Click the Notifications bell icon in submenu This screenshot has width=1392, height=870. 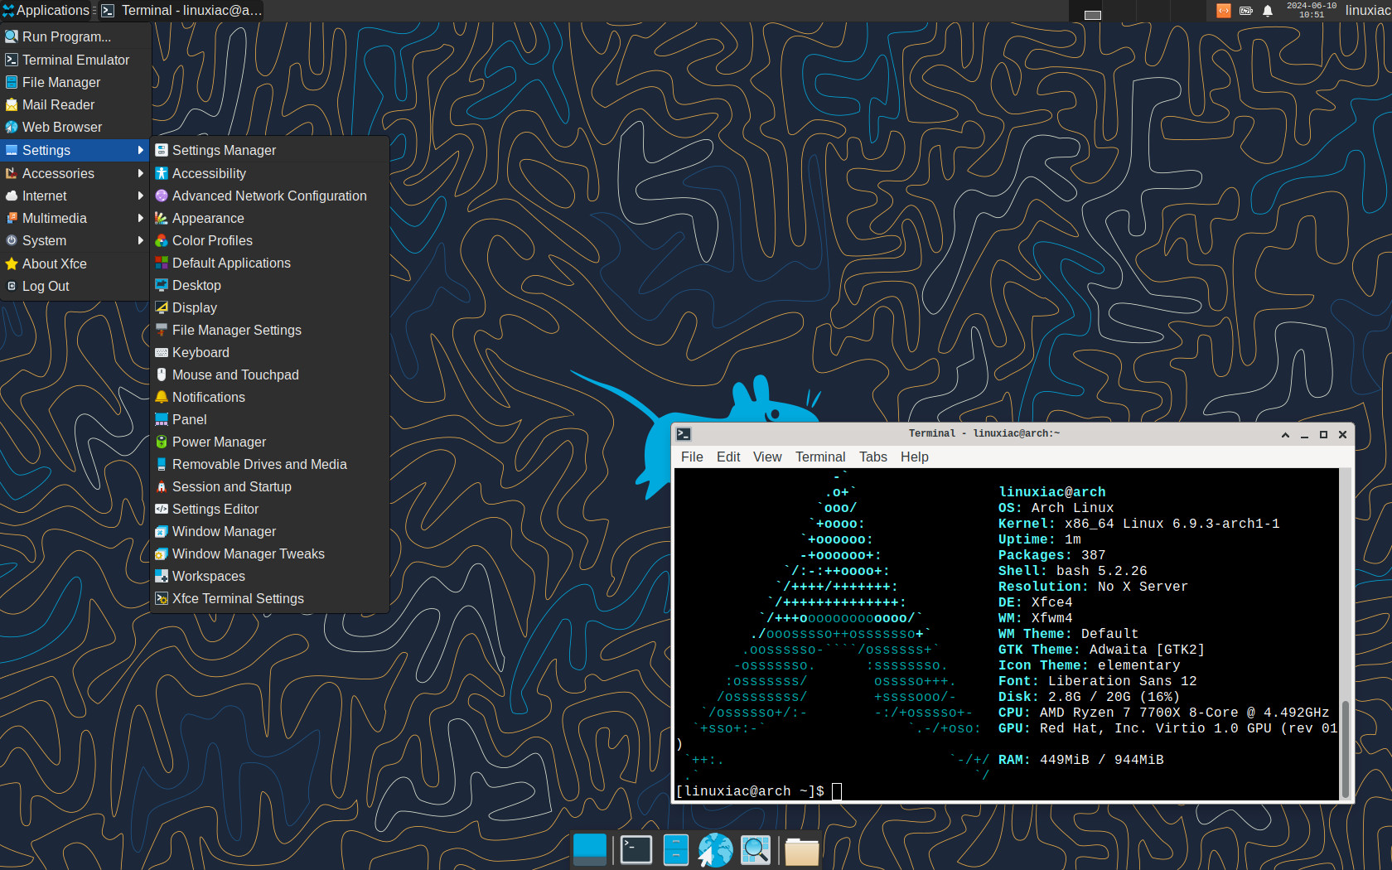tap(162, 397)
